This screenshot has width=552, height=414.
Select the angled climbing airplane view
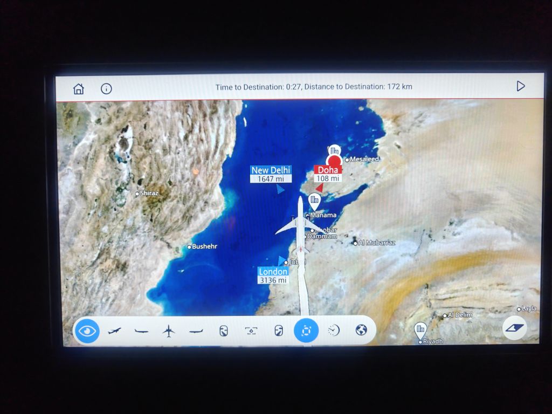coord(114,330)
